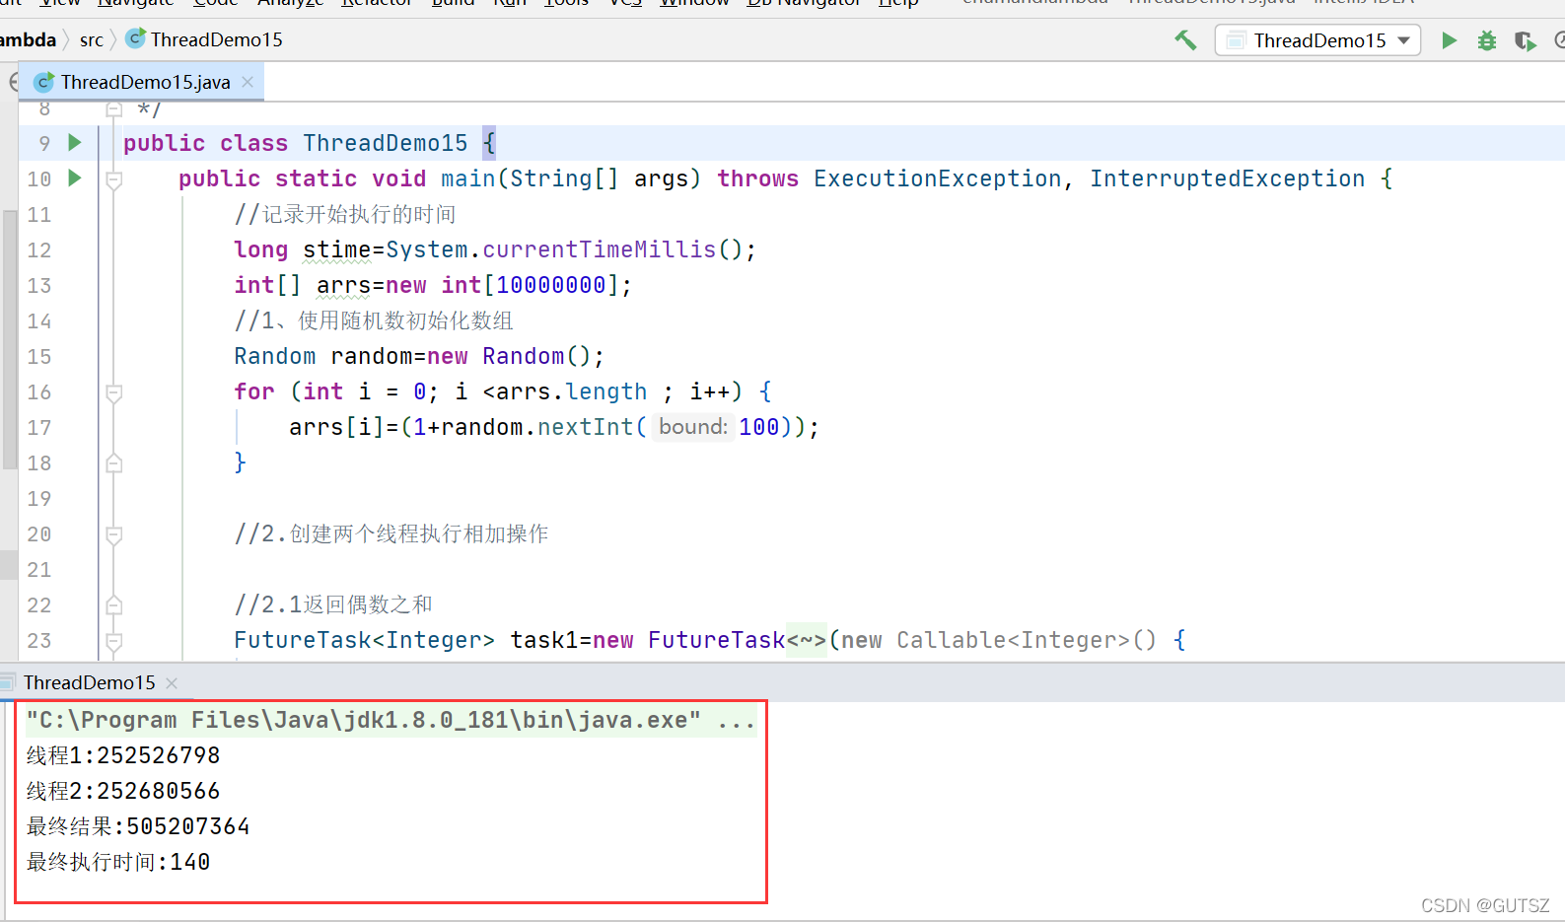Click the src breadcrumb
Image resolution: width=1565 pixels, height=922 pixels.
tap(92, 39)
